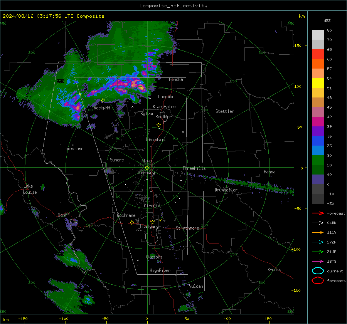Click the Lacombe town label
347x324 pixels.
166,97
